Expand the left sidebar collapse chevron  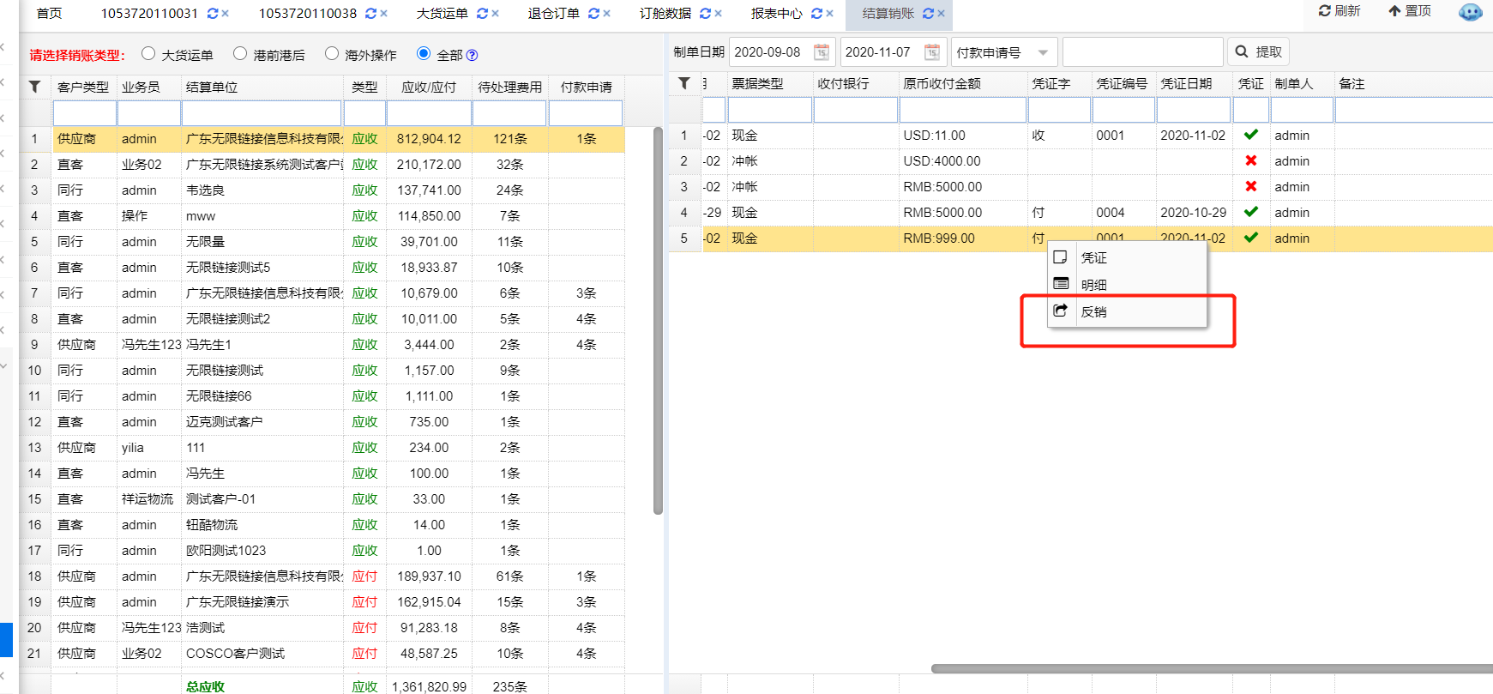coord(3,366)
